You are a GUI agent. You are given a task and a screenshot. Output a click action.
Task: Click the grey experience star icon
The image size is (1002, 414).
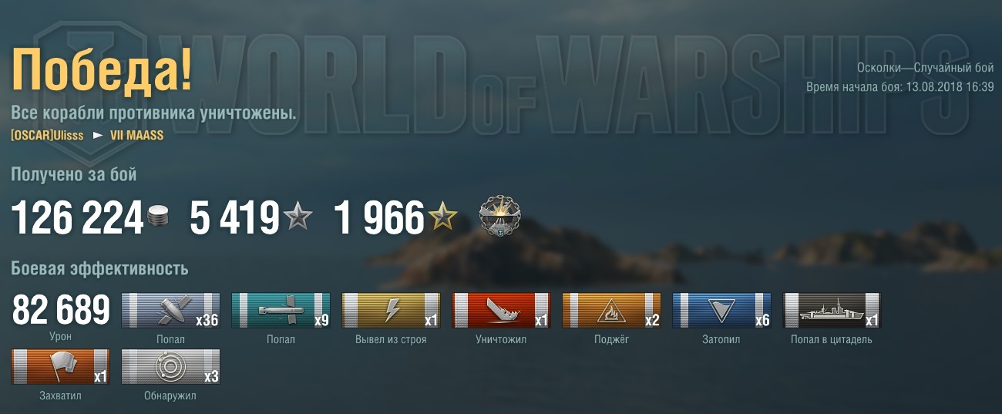click(x=298, y=217)
